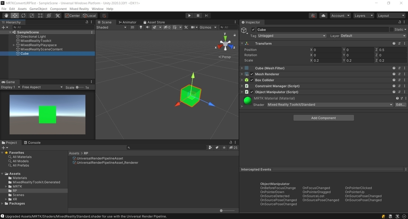Open the Shader dropdown for MRTK Material
The width and height of the screenshot is (408, 219).
coord(330,105)
